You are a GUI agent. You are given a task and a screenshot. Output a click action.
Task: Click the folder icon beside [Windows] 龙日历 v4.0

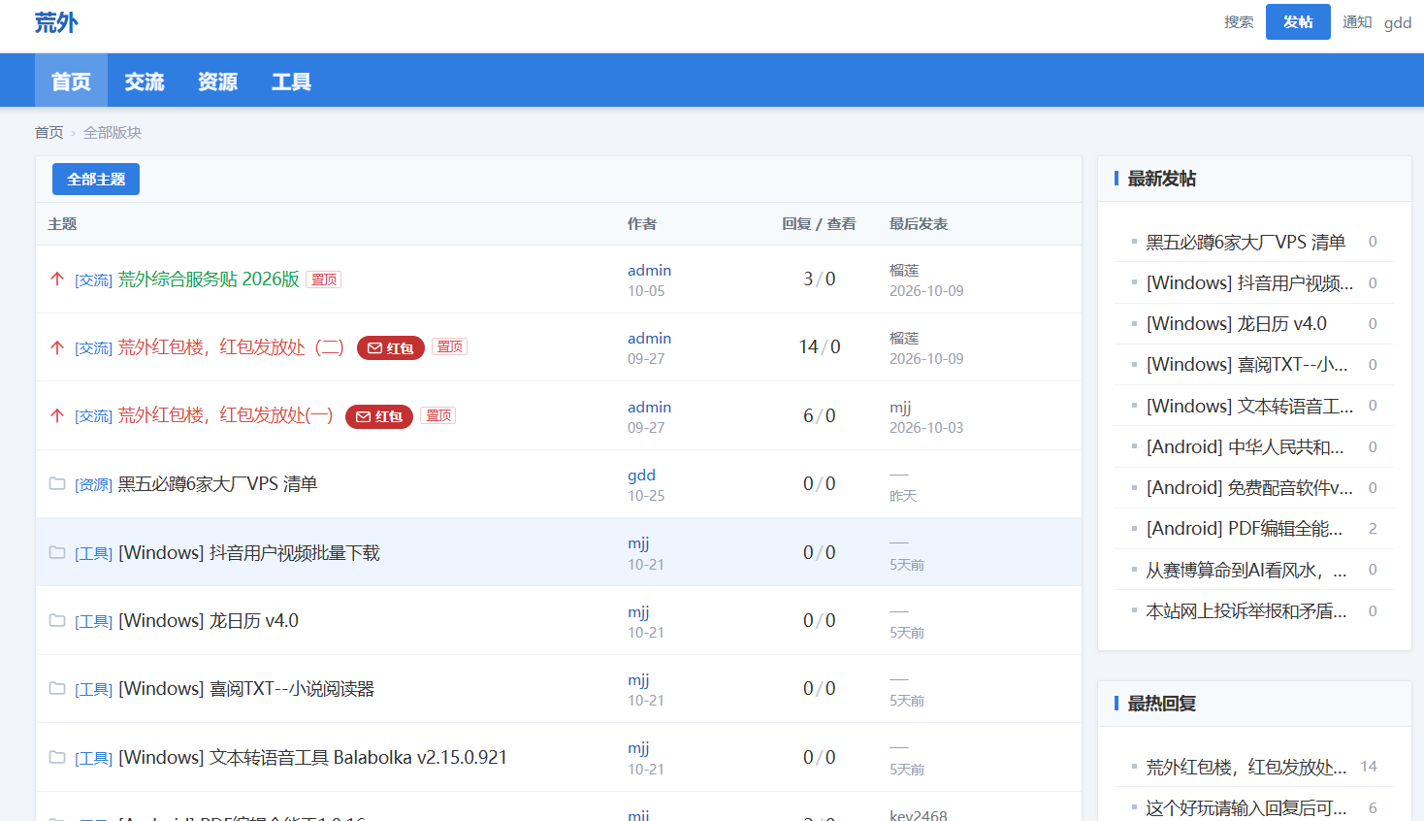coord(57,620)
